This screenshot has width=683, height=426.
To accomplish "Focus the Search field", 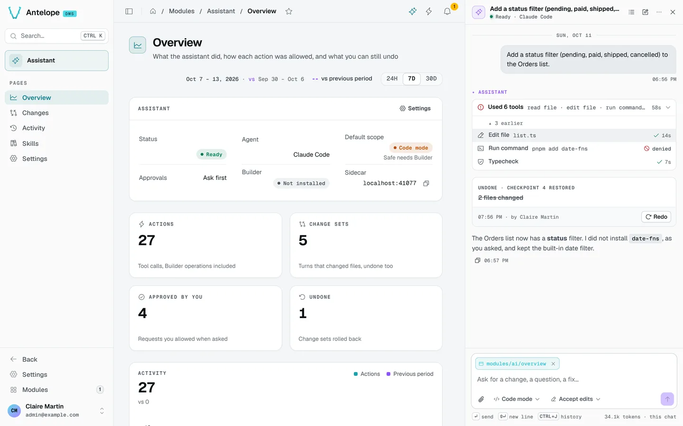I will [x=56, y=36].
